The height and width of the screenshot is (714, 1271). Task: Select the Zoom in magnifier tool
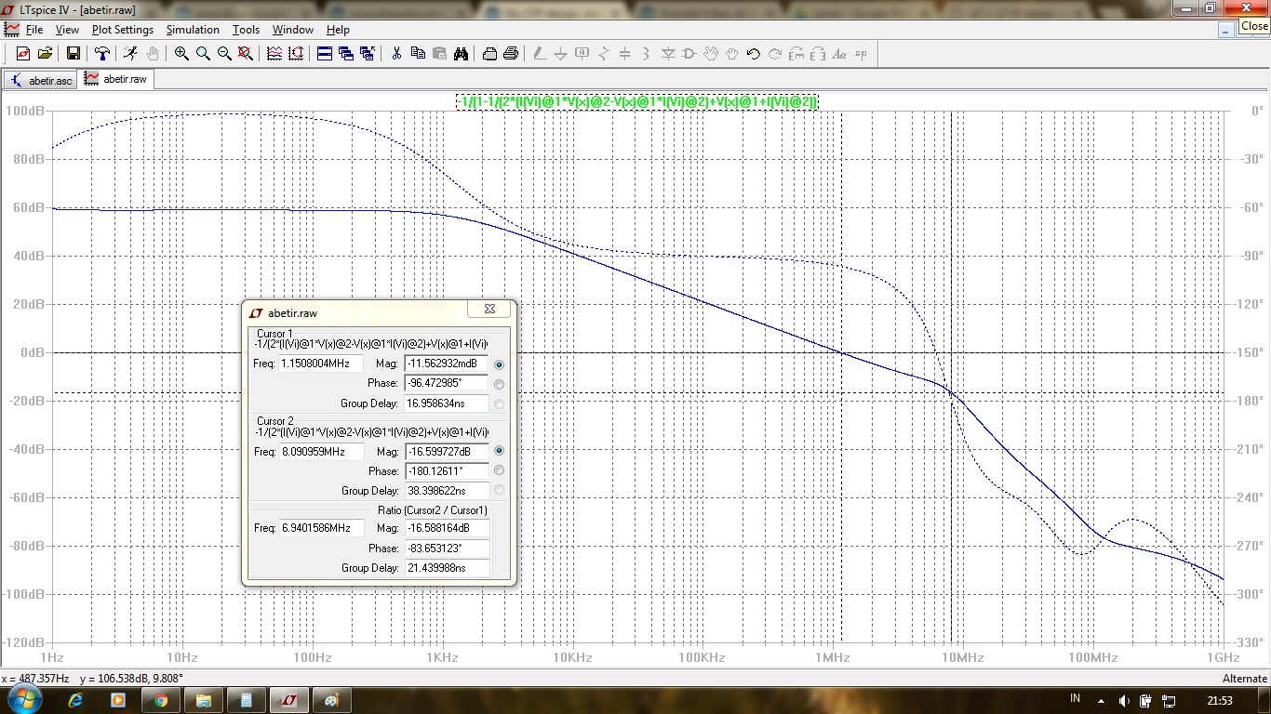click(181, 54)
